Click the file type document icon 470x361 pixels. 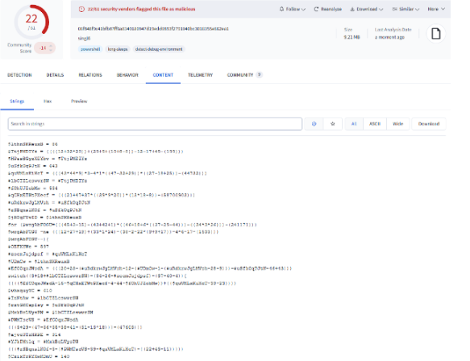point(436,33)
